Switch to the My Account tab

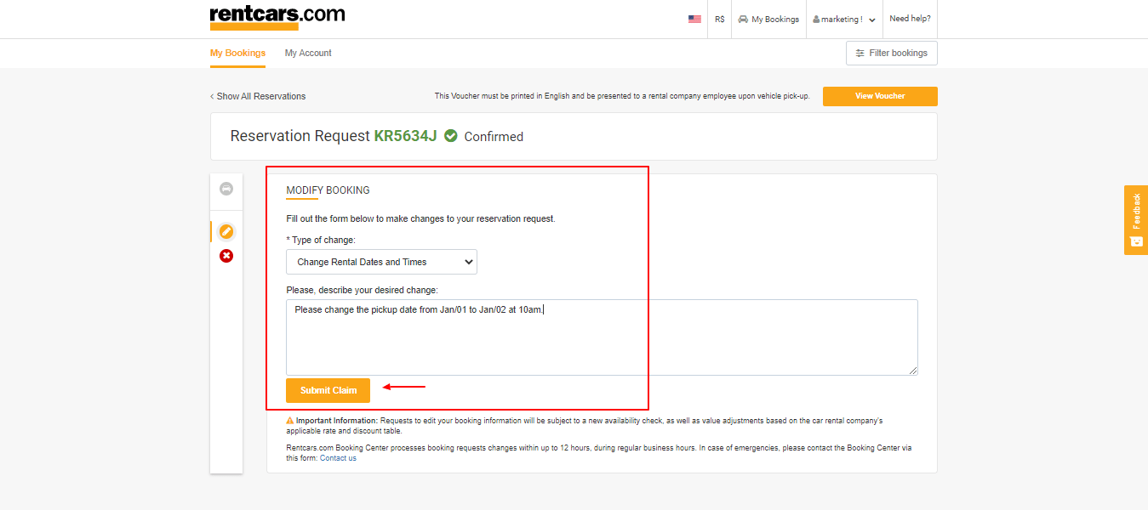[x=307, y=52]
